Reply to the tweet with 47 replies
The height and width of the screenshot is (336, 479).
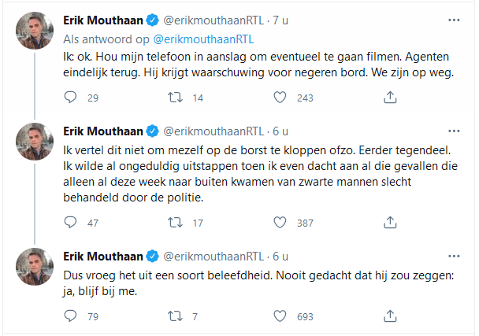click(x=70, y=223)
